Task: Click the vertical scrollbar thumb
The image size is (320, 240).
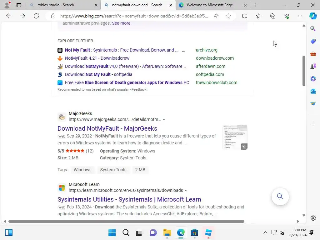Action: (304, 71)
